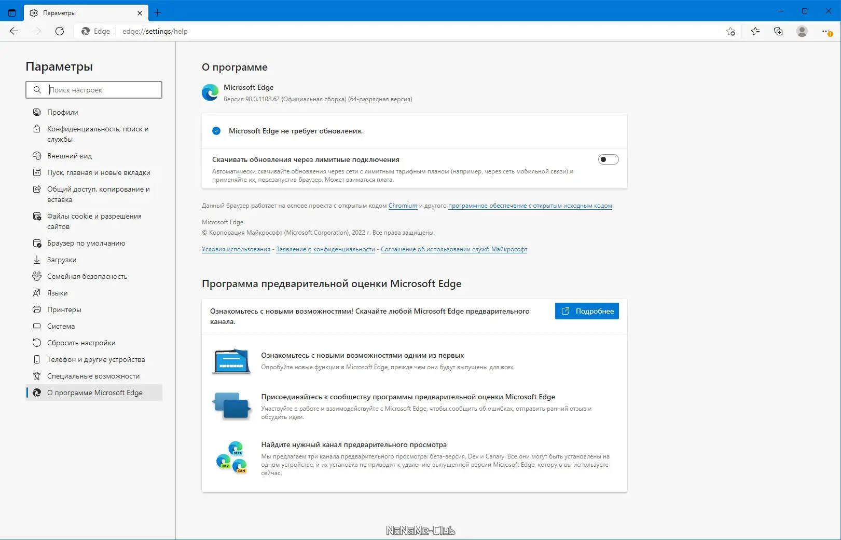Click the Microsoft Edge logo next to version

(x=210, y=92)
